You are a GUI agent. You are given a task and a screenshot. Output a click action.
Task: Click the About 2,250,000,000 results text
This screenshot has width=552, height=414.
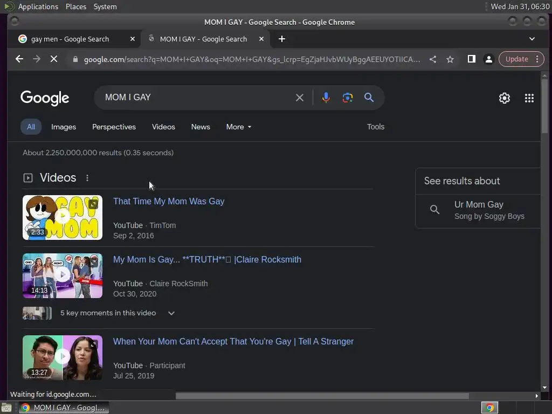(98, 153)
